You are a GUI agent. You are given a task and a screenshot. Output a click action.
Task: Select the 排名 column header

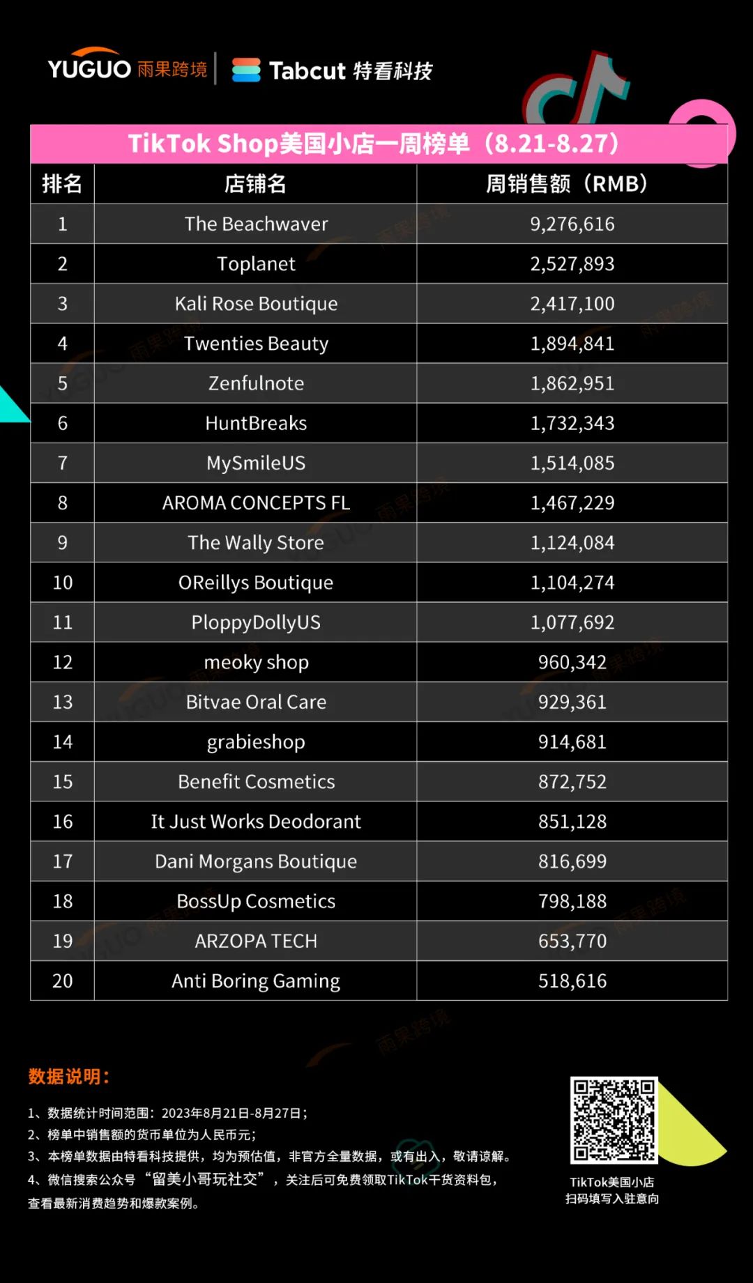click(x=62, y=184)
